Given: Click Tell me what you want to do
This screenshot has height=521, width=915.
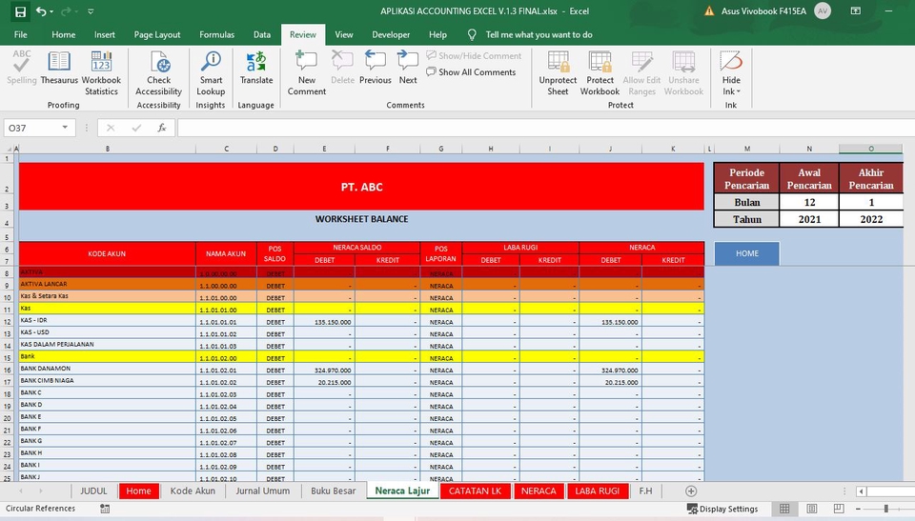Looking at the screenshot, I should click(x=538, y=34).
